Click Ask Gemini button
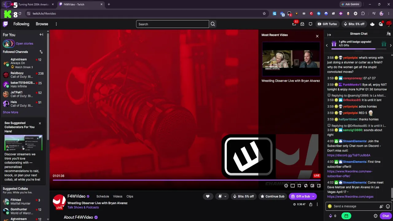This screenshot has height=221, width=393. pos(350,4)
